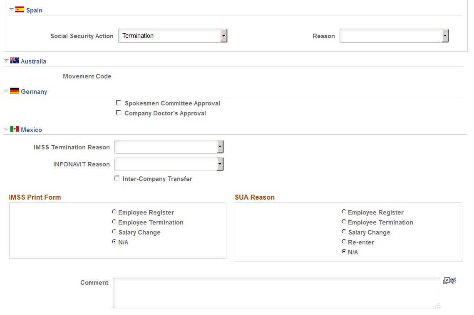Choose Salary Change in SUA Reason
474x315 pixels.
344,232
